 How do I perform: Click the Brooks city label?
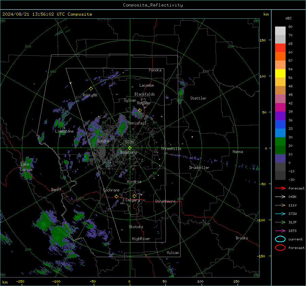point(242,238)
